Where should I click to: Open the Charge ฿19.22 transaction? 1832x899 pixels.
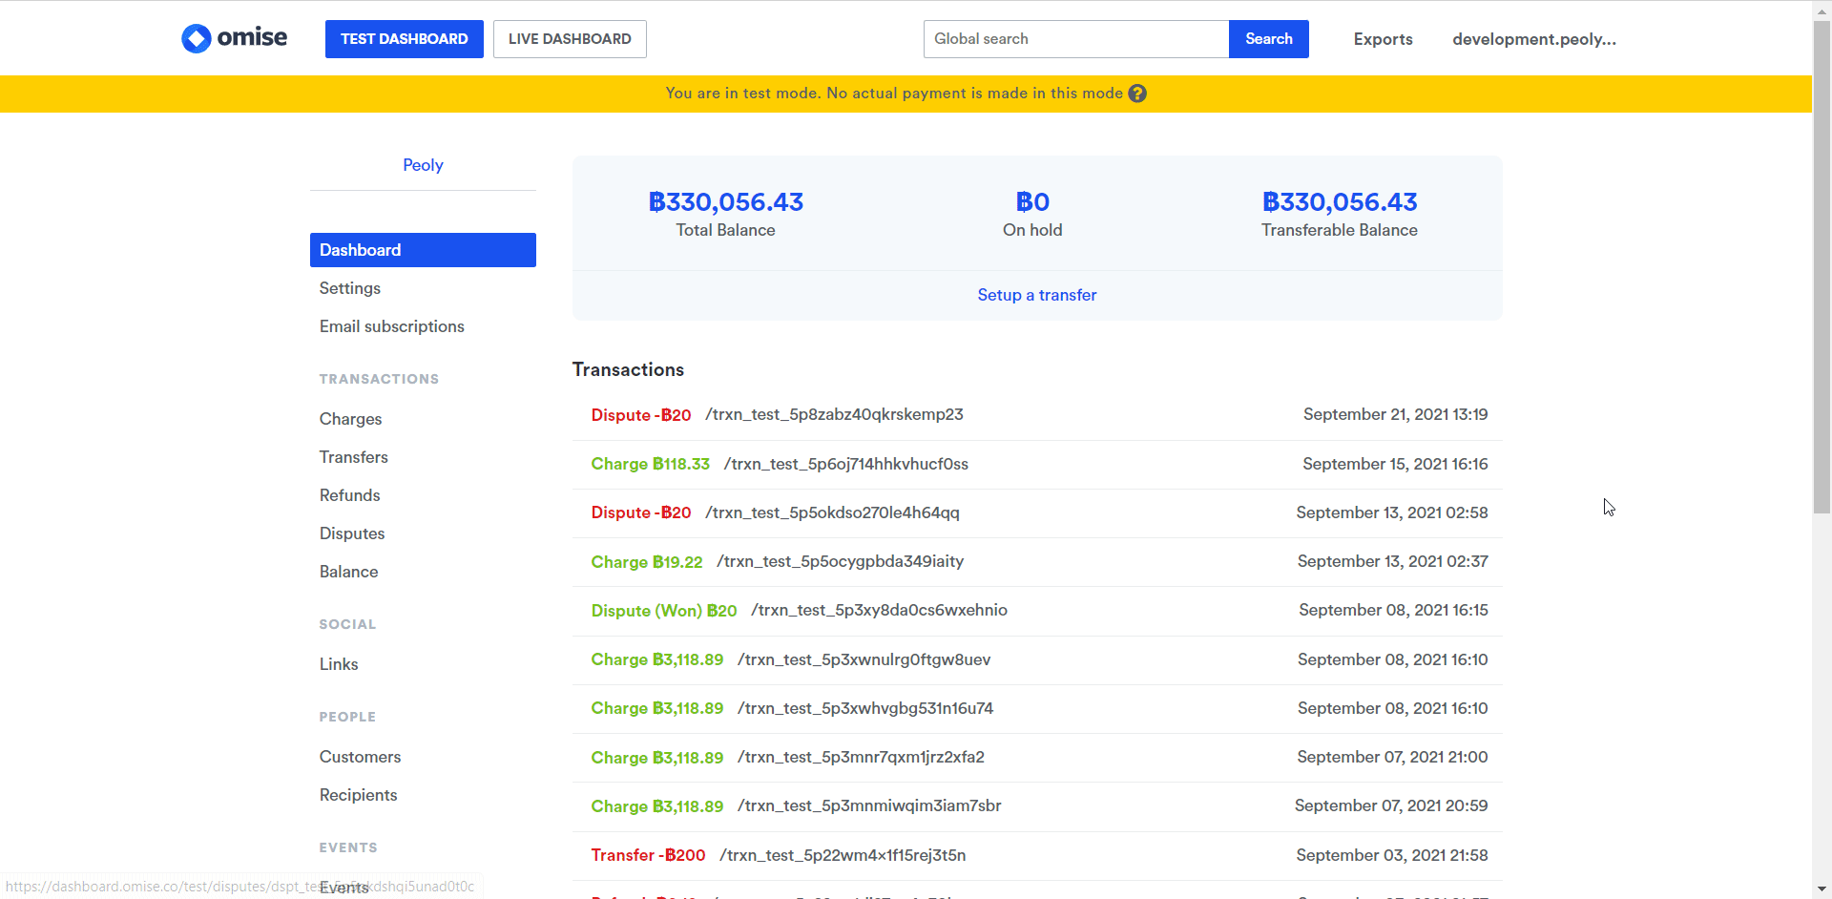[1037, 562]
